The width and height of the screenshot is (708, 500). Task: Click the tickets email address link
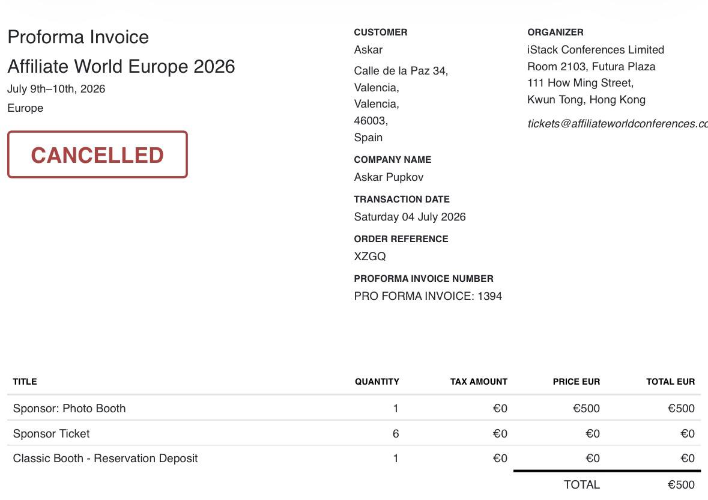(617, 124)
